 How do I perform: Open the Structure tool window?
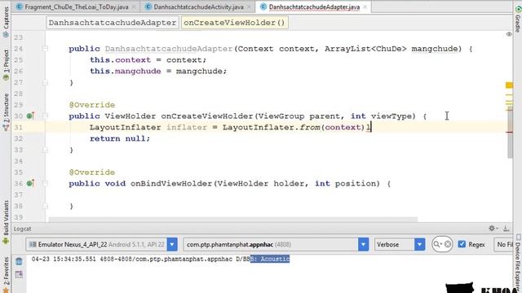coord(6,112)
